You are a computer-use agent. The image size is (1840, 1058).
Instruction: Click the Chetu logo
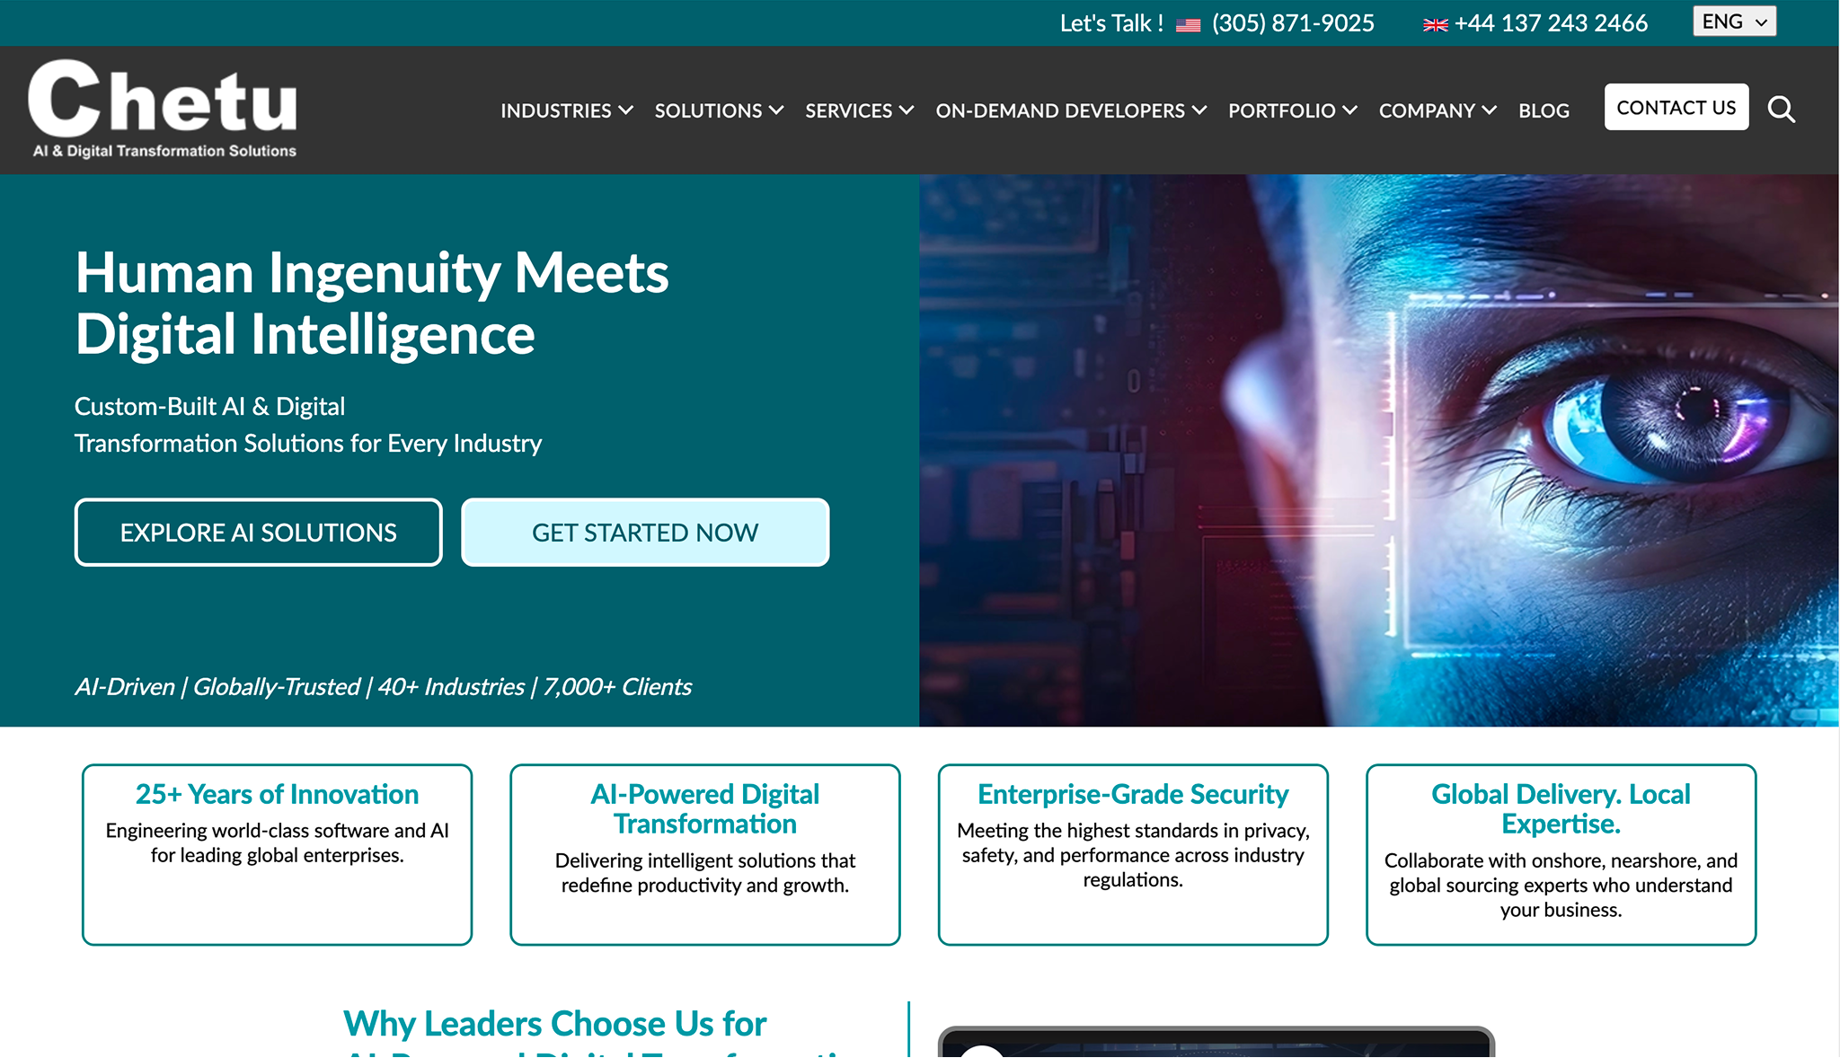tap(164, 110)
